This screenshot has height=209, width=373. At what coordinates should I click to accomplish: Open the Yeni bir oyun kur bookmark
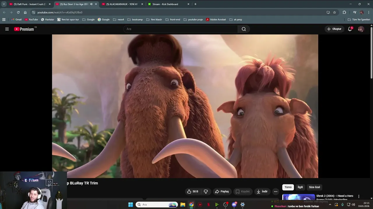pyautogui.click(x=68, y=19)
